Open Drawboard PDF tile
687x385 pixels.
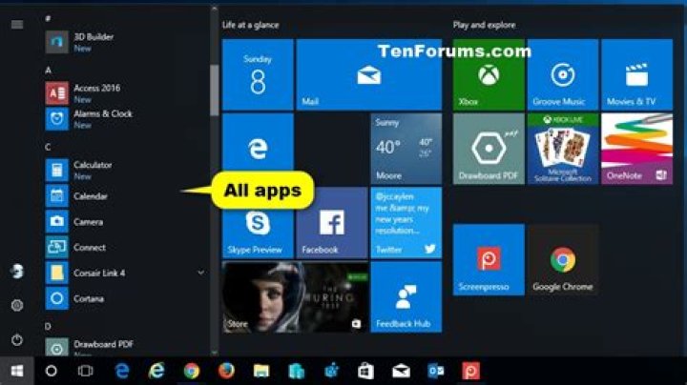[x=488, y=149]
